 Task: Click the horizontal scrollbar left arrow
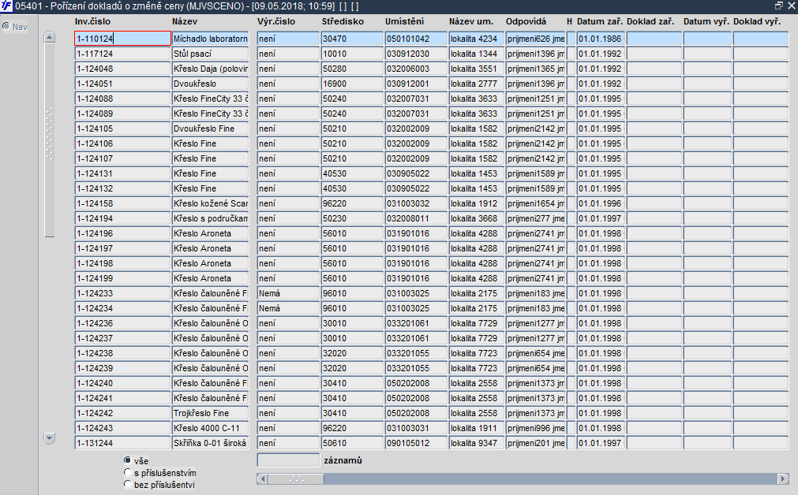click(x=263, y=478)
